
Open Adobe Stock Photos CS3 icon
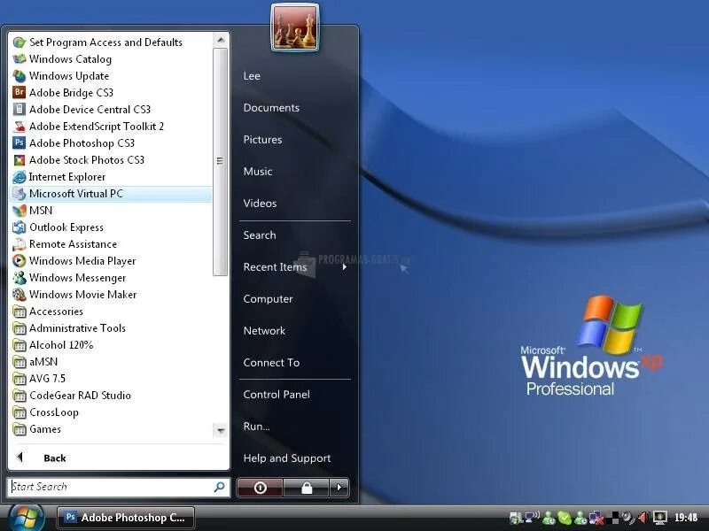click(19, 160)
